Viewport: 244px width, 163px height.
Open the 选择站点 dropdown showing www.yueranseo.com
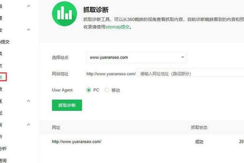(x=136, y=58)
